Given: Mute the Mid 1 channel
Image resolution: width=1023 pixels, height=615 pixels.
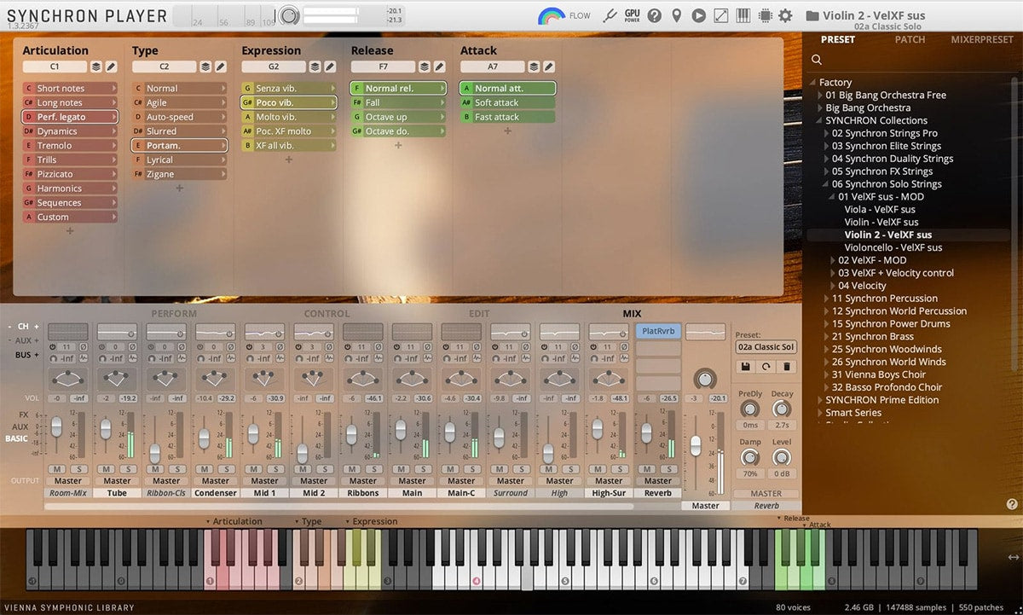Looking at the screenshot, I should coord(255,469).
